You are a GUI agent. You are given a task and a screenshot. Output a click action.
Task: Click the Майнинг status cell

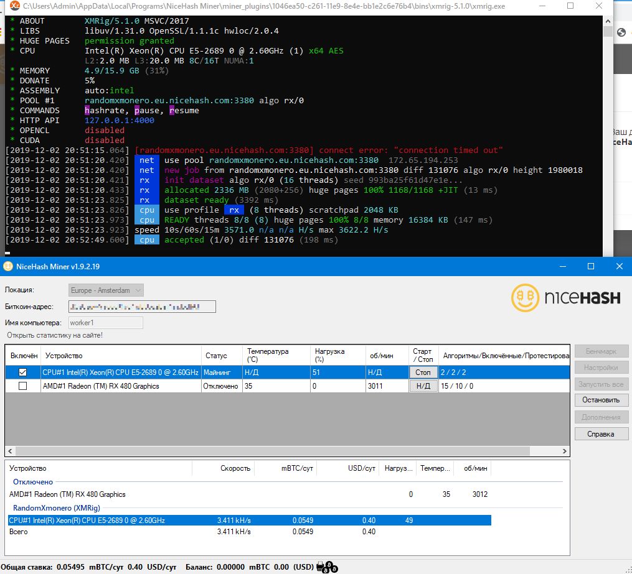[222, 373]
